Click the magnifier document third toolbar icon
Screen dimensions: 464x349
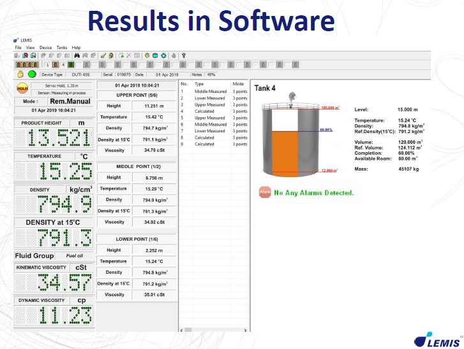(x=33, y=55)
